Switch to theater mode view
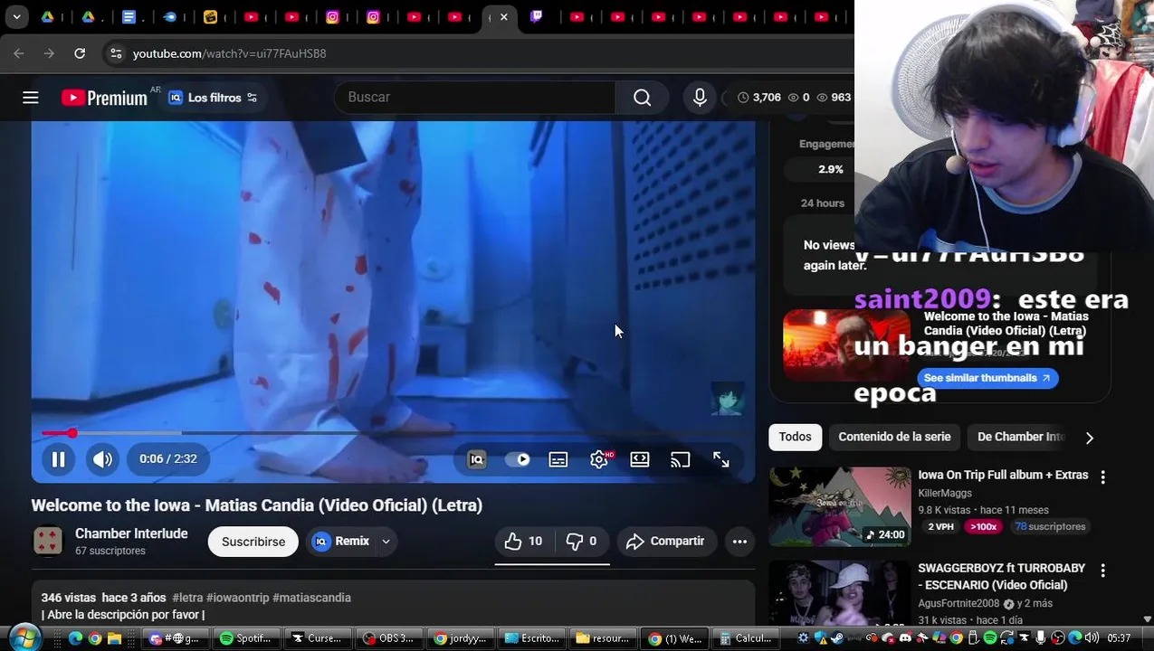This screenshot has height=651, width=1154. click(x=640, y=459)
